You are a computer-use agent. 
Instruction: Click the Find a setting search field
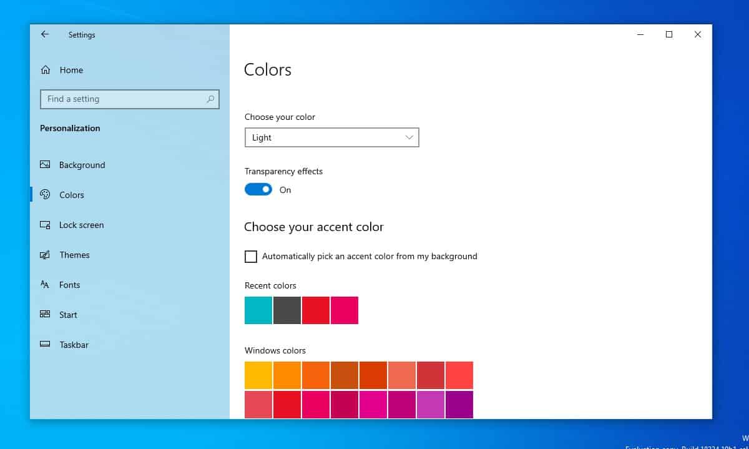pos(130,99)
